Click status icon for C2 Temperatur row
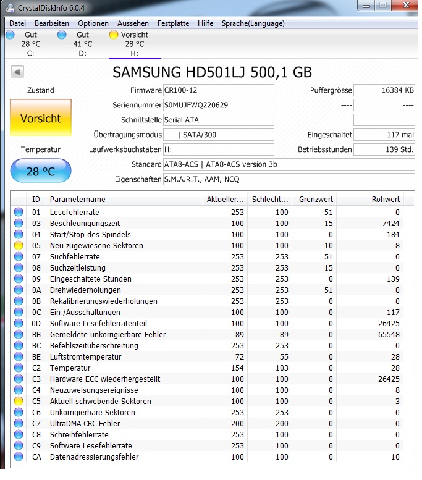This screenshot has height=480, width=422. [19, 368]
